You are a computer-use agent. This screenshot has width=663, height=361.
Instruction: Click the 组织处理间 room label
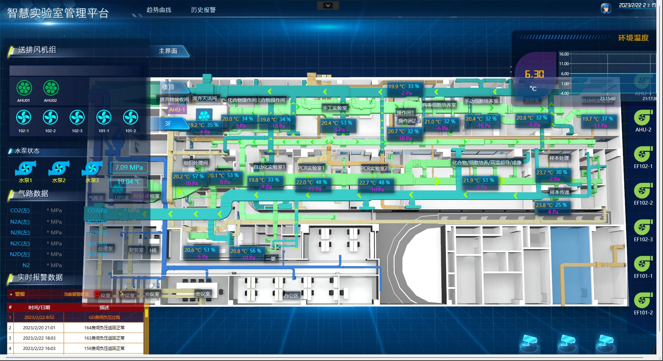click(x=196, y=163)
